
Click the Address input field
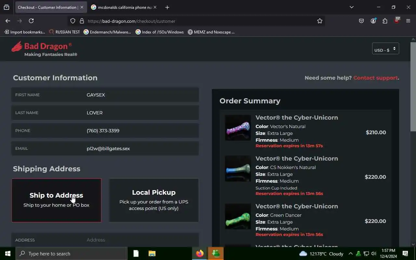tap(105, 240)
